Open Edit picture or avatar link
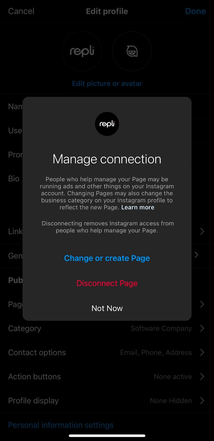 pyautogui.click(x=107, y=84)
